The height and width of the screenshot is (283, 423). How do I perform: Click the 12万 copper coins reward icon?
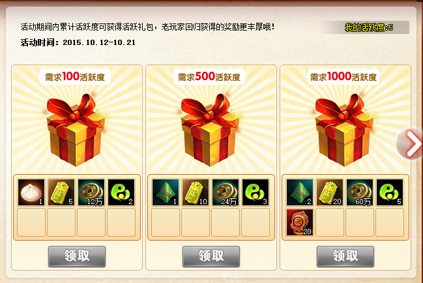tap(91, 192)
